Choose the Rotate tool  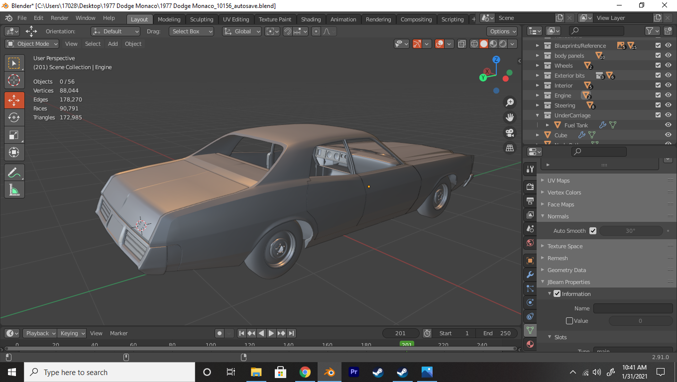coord(14,117)
